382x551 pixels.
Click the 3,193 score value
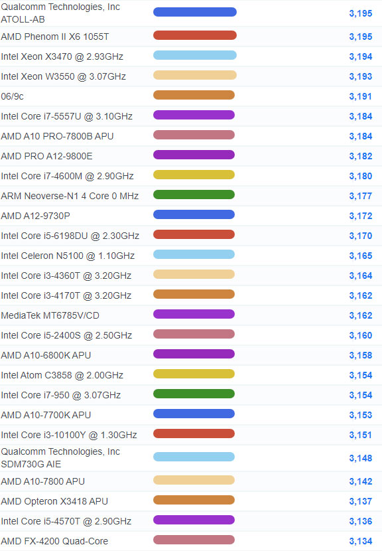click(361, 76)
